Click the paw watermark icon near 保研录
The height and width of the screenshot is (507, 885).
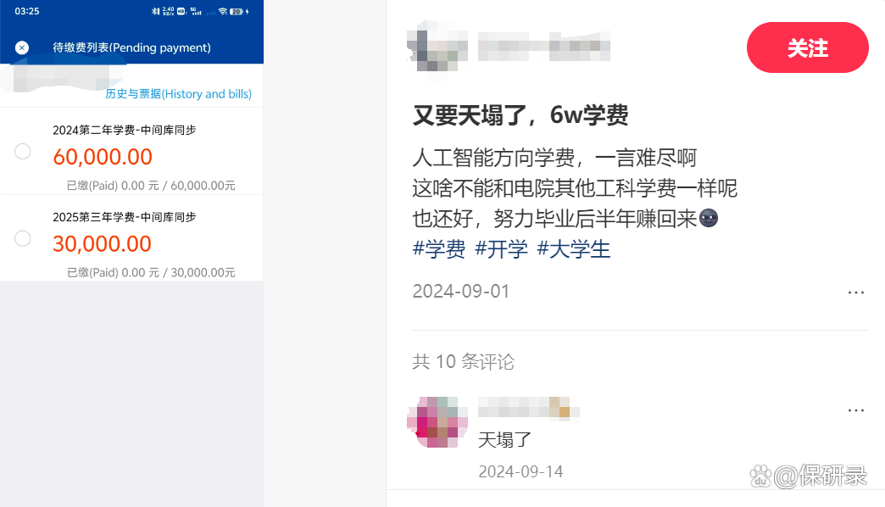(760, 476)
